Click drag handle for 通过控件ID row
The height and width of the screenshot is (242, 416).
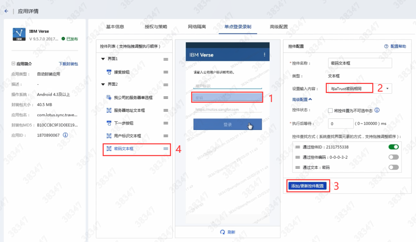click(298, 147)
